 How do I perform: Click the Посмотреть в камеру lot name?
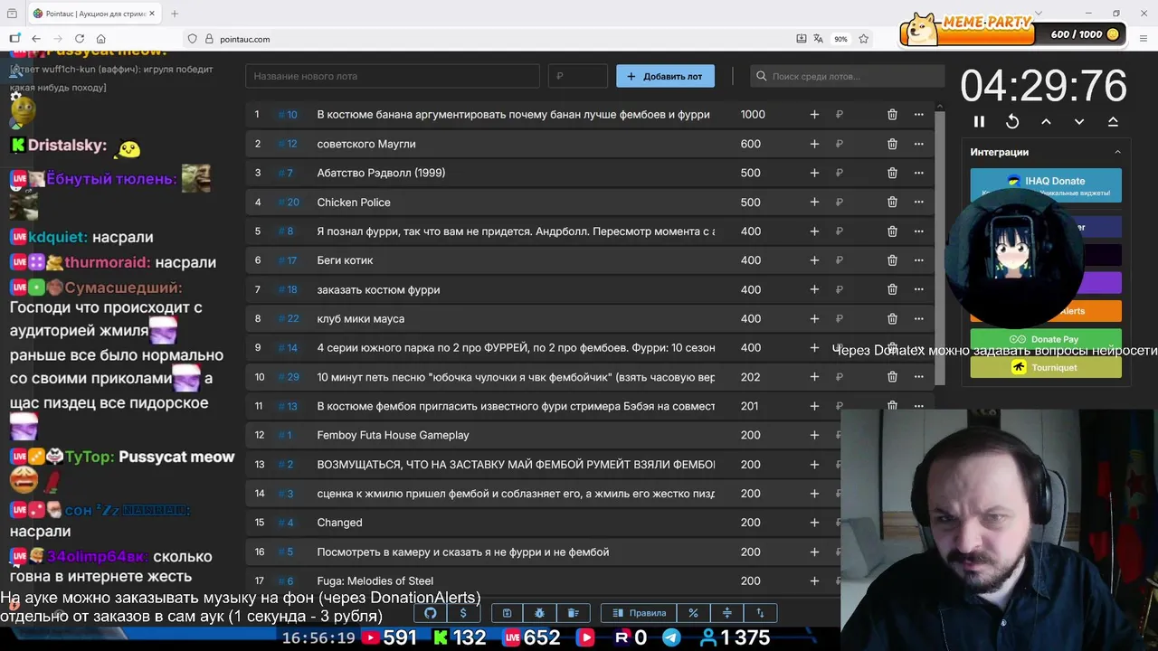click(462, 552)
